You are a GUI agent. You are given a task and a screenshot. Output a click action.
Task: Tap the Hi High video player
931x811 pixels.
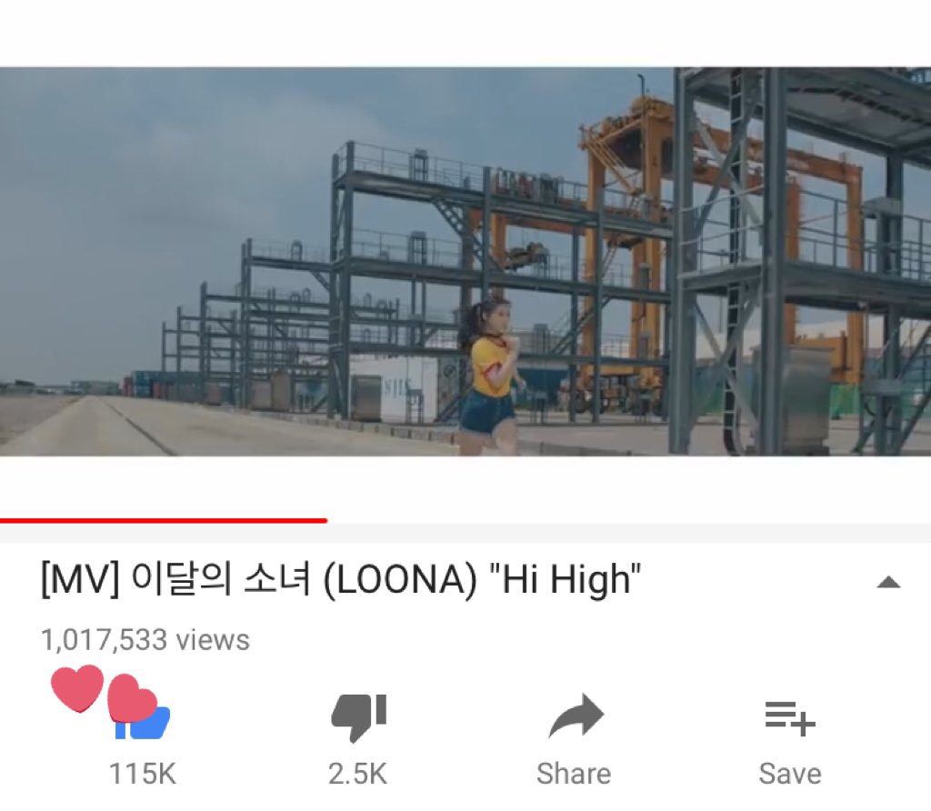465,261
